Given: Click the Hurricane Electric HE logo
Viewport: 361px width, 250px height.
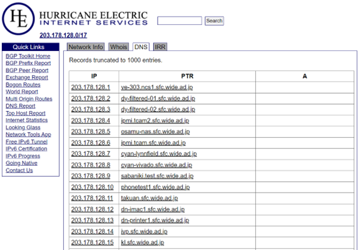Looking at the screenshot, I should [x=18, y=18].
